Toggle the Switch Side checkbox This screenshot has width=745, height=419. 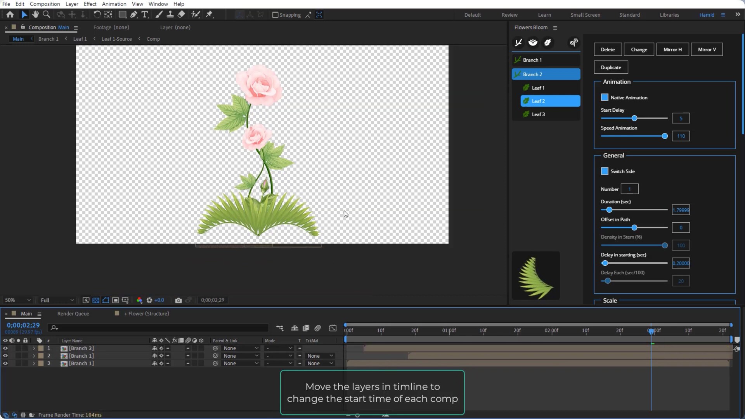(605, 171)
